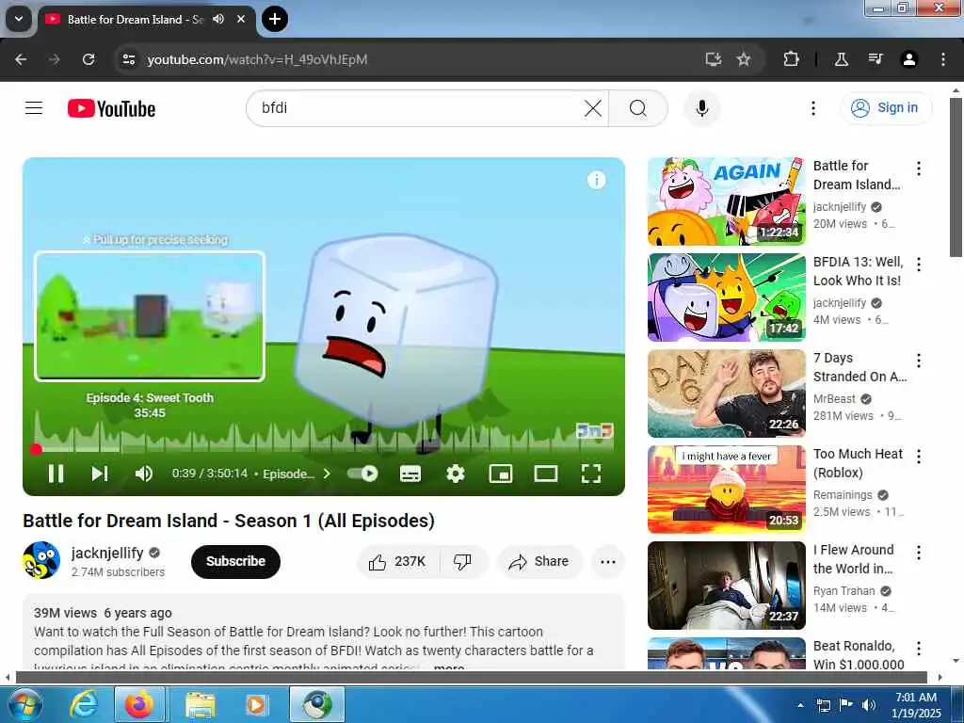Toggle the autoplay switch
The height and width of the screenshot is (723, 964).
click(362, 474)
